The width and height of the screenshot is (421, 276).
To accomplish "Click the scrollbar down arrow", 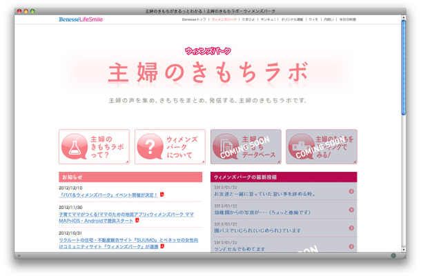I will (x=403, y=249).
